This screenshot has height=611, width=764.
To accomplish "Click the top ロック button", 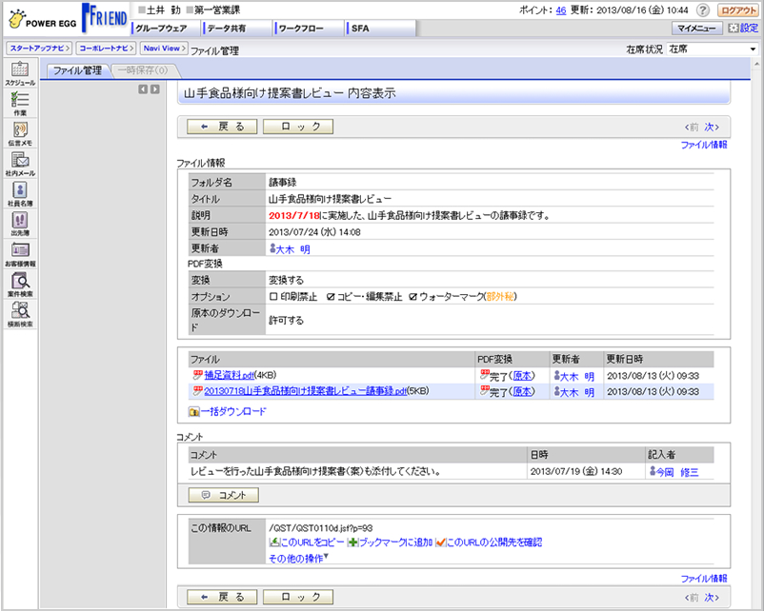I will (x=298, y=127).
